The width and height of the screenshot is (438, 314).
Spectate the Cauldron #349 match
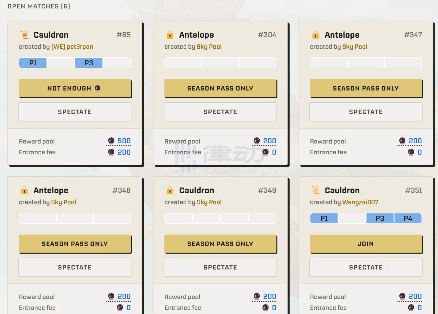(x=220, y=267)
